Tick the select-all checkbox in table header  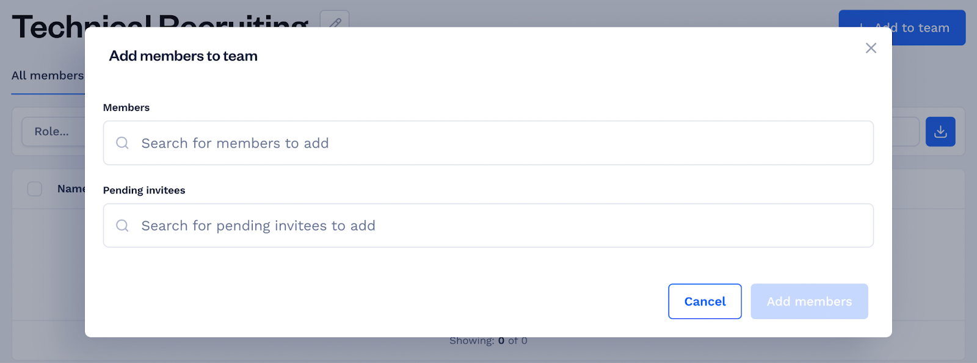click(x=35, y=189)
